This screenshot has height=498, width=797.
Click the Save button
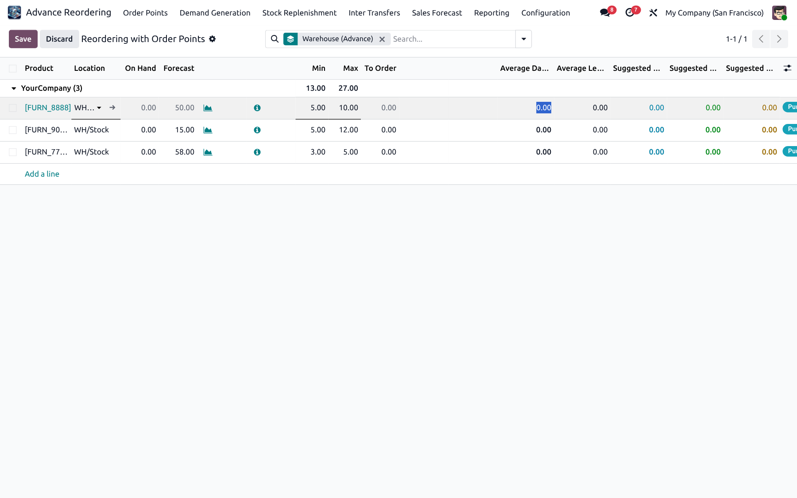pos(23,39)
